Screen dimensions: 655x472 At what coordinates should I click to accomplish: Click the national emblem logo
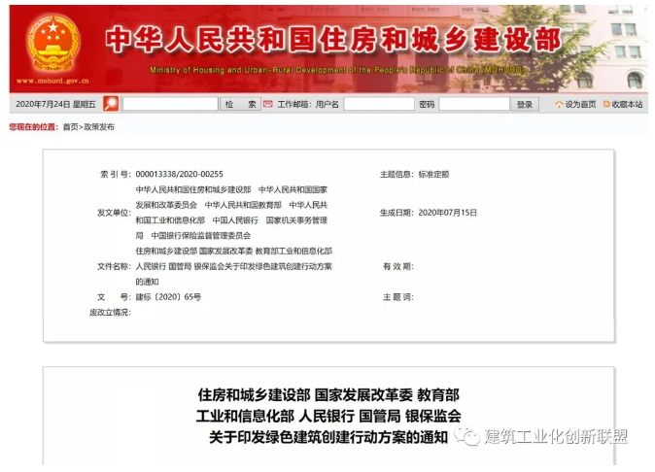53,43
